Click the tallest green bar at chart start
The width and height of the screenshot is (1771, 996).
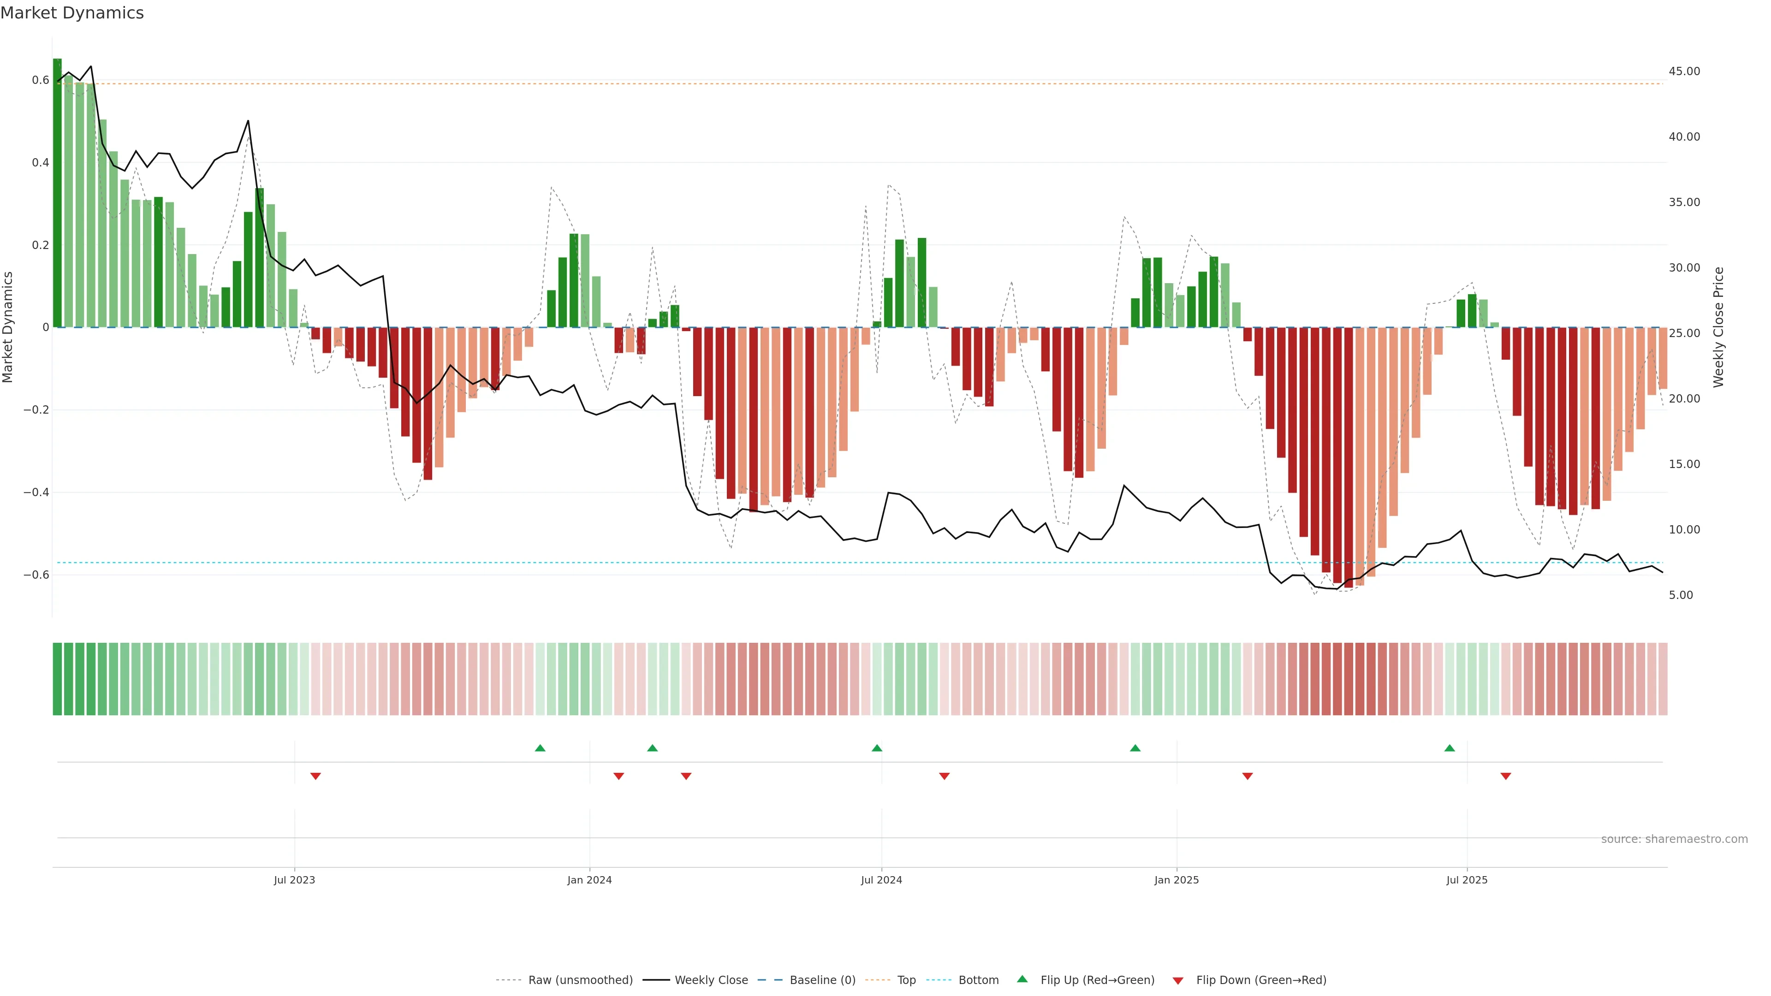pos(58,192)
